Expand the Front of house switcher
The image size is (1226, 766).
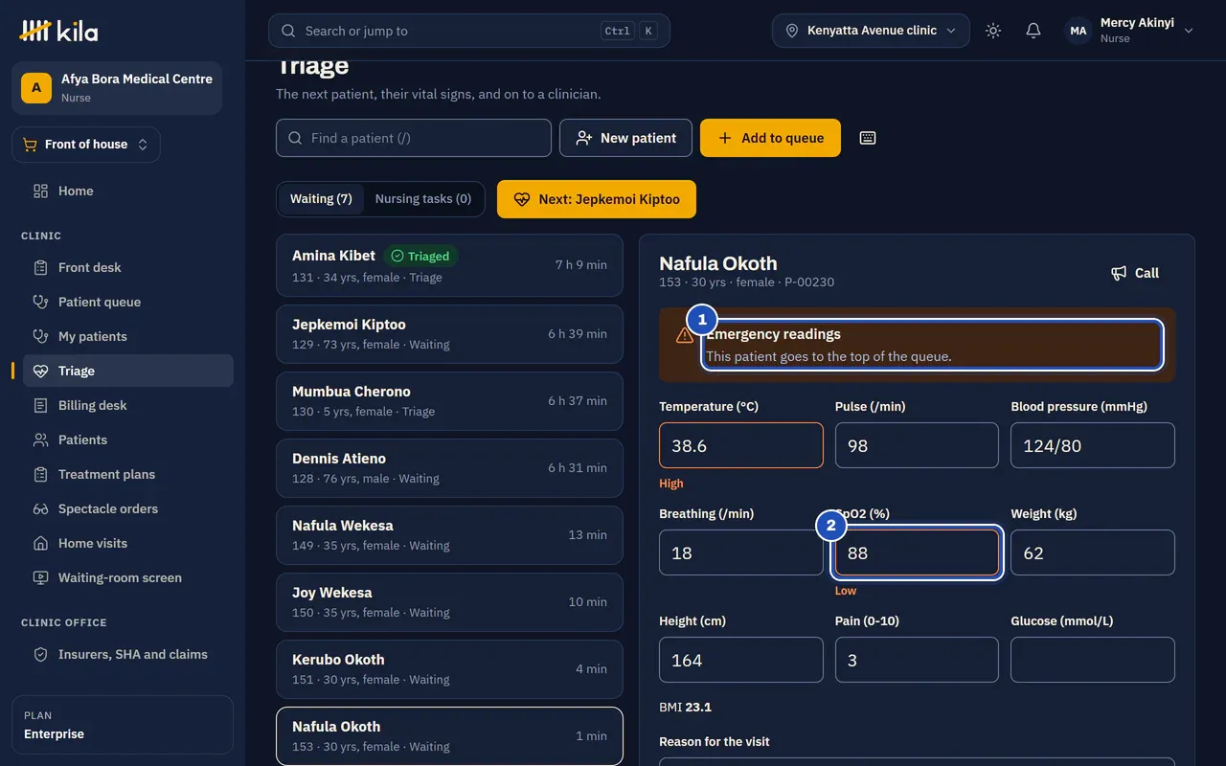tap(86, 145)
